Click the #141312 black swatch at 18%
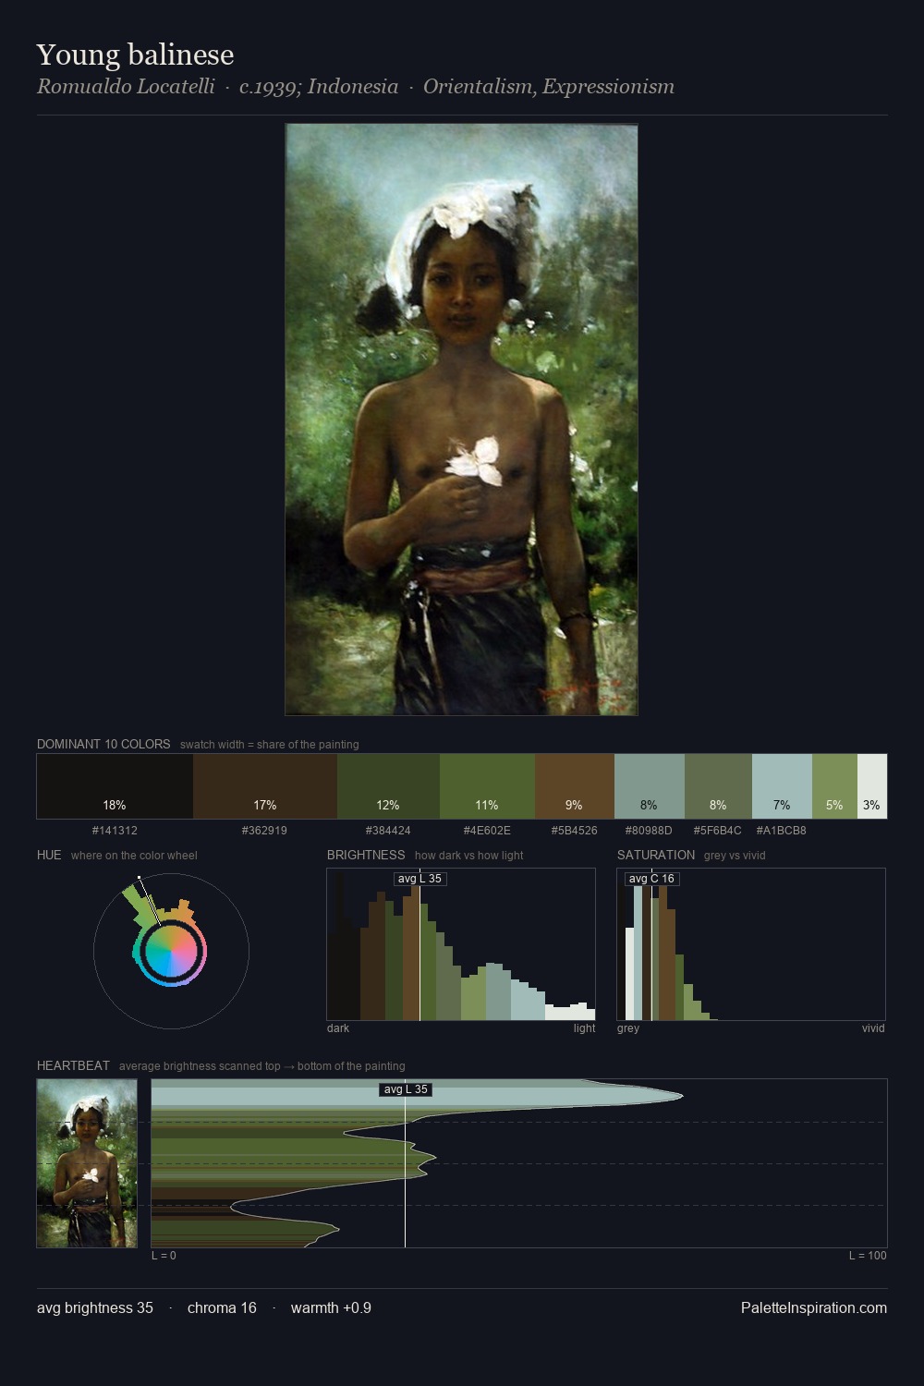924x1386 pixels. coord(115,786)
